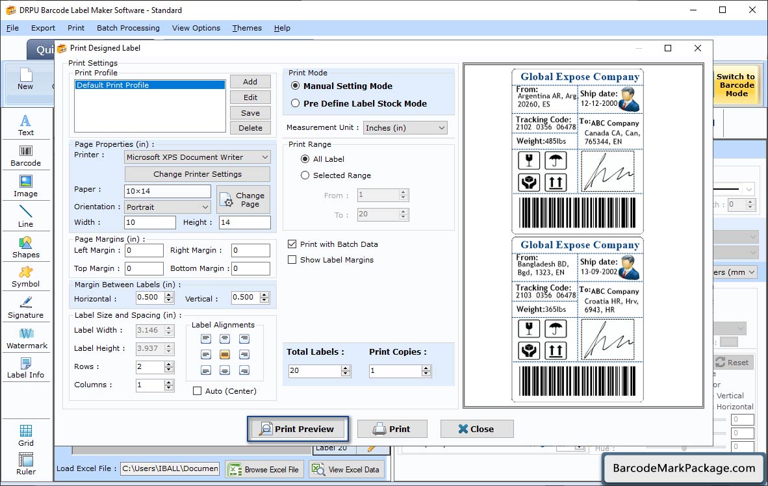Pick the Image tool in sidebar
768x486 pixels.
click(26, 186)
